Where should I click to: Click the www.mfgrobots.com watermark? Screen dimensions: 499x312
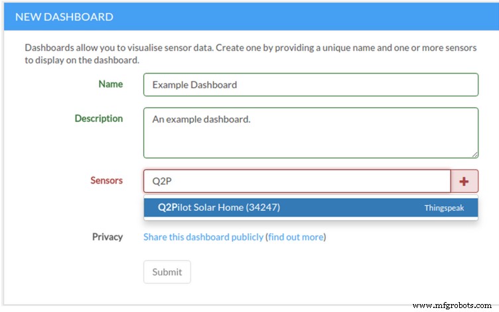[x=453, y=305]
